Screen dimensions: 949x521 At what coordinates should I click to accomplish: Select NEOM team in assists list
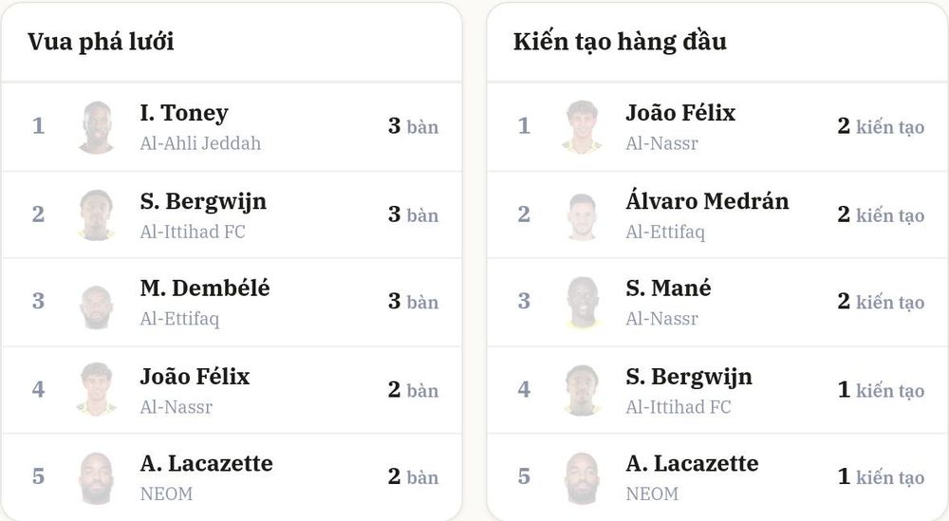pos(652,493)
